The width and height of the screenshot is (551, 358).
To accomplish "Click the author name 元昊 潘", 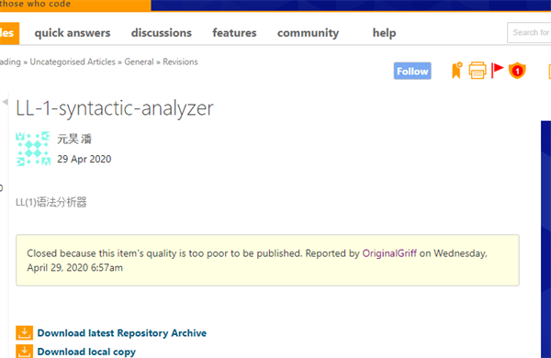I will pos(74,139).
